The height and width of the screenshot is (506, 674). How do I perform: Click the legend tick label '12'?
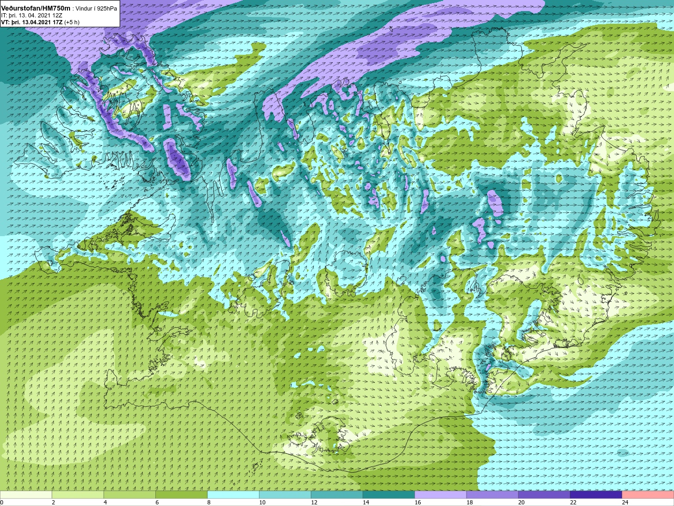[x=314, y=502]
